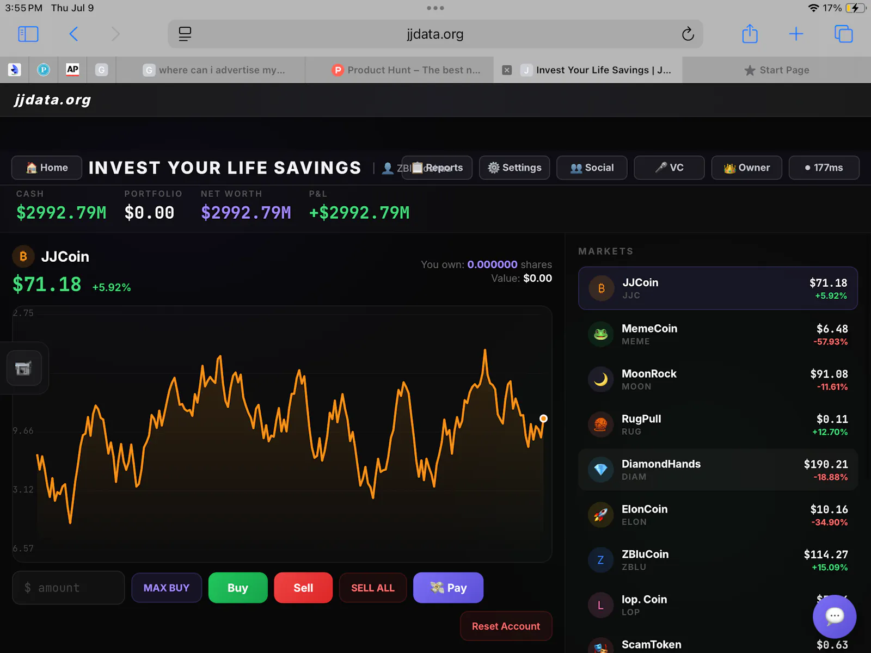Select DiamondHands in the Markets list
871x653 pixels.
pos(718,470)
